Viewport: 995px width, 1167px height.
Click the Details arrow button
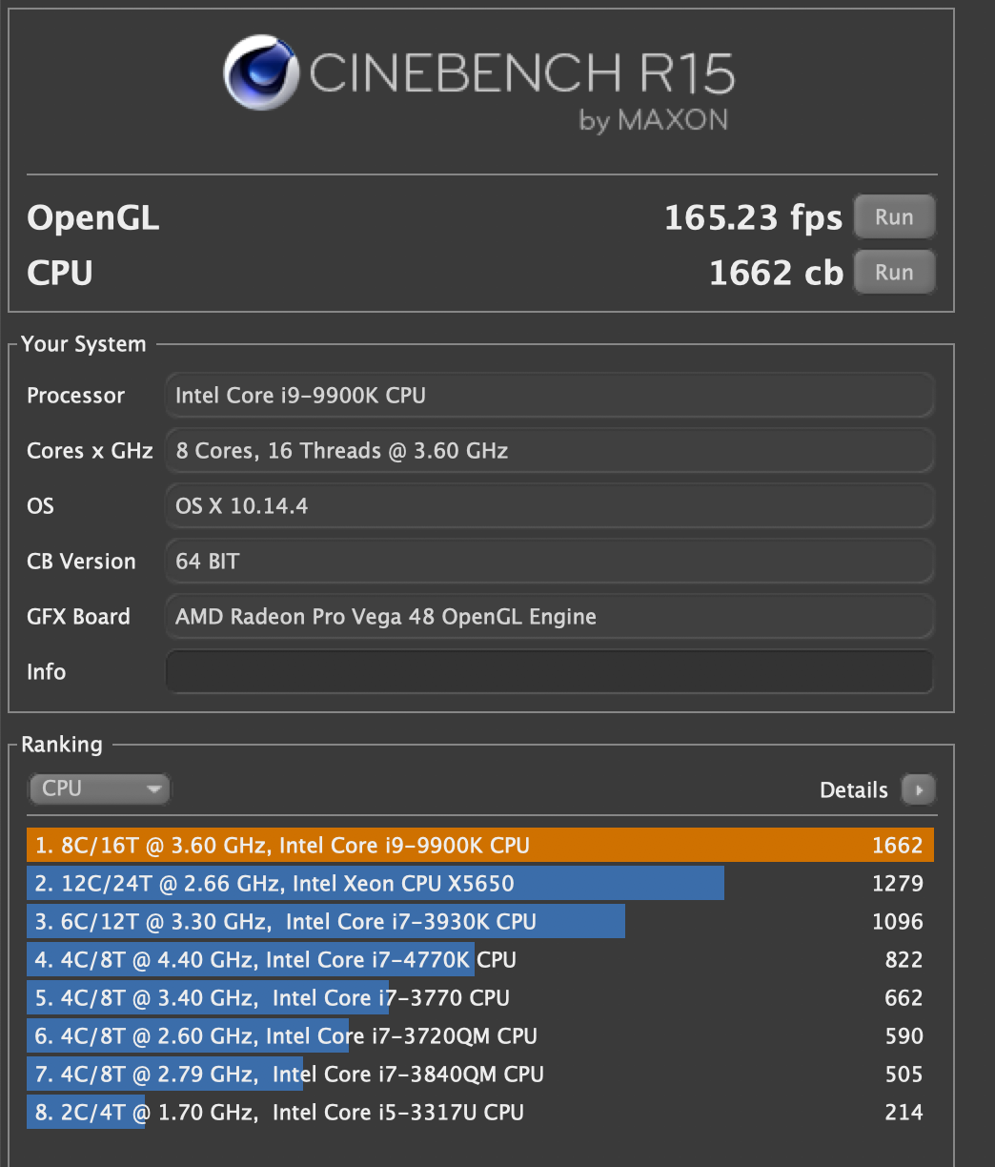pos(919,789)
